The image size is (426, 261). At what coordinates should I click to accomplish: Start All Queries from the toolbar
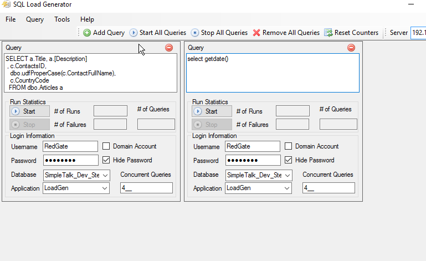click(x=158, y=33)
